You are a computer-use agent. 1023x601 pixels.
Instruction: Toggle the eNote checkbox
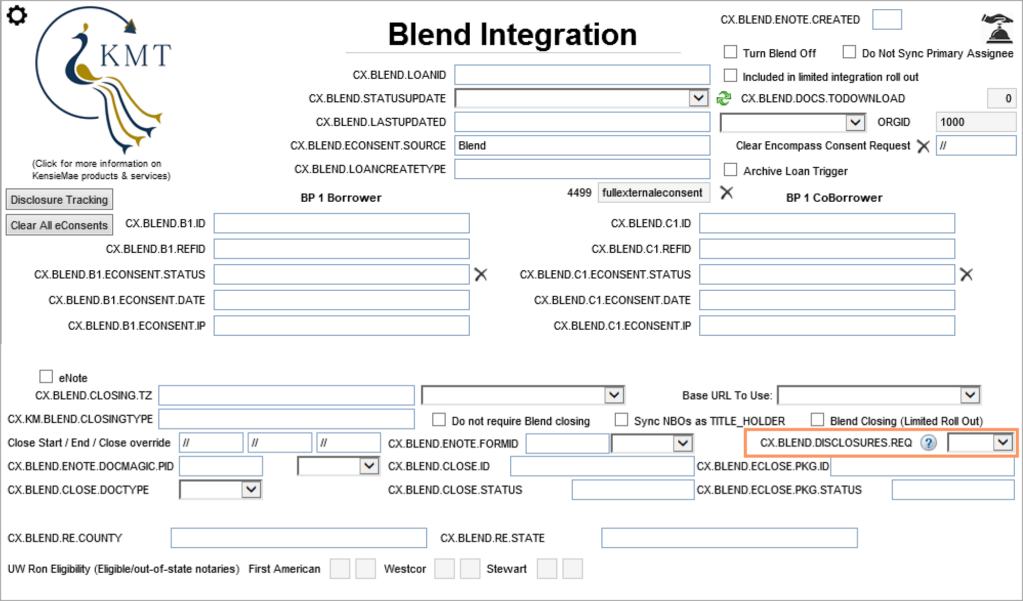click(46, 377)
